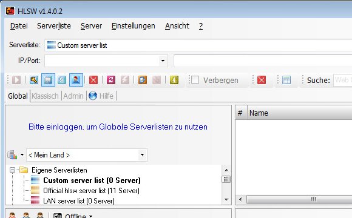Click the tree scrollbar up arrow

[x=226, y=170]
